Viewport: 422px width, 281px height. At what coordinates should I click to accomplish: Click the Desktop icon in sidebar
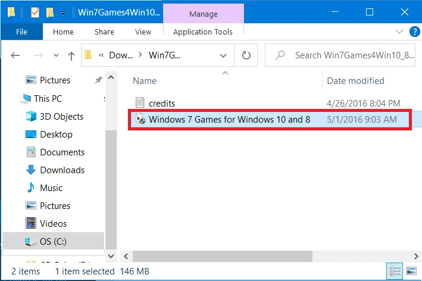[31, 134]
